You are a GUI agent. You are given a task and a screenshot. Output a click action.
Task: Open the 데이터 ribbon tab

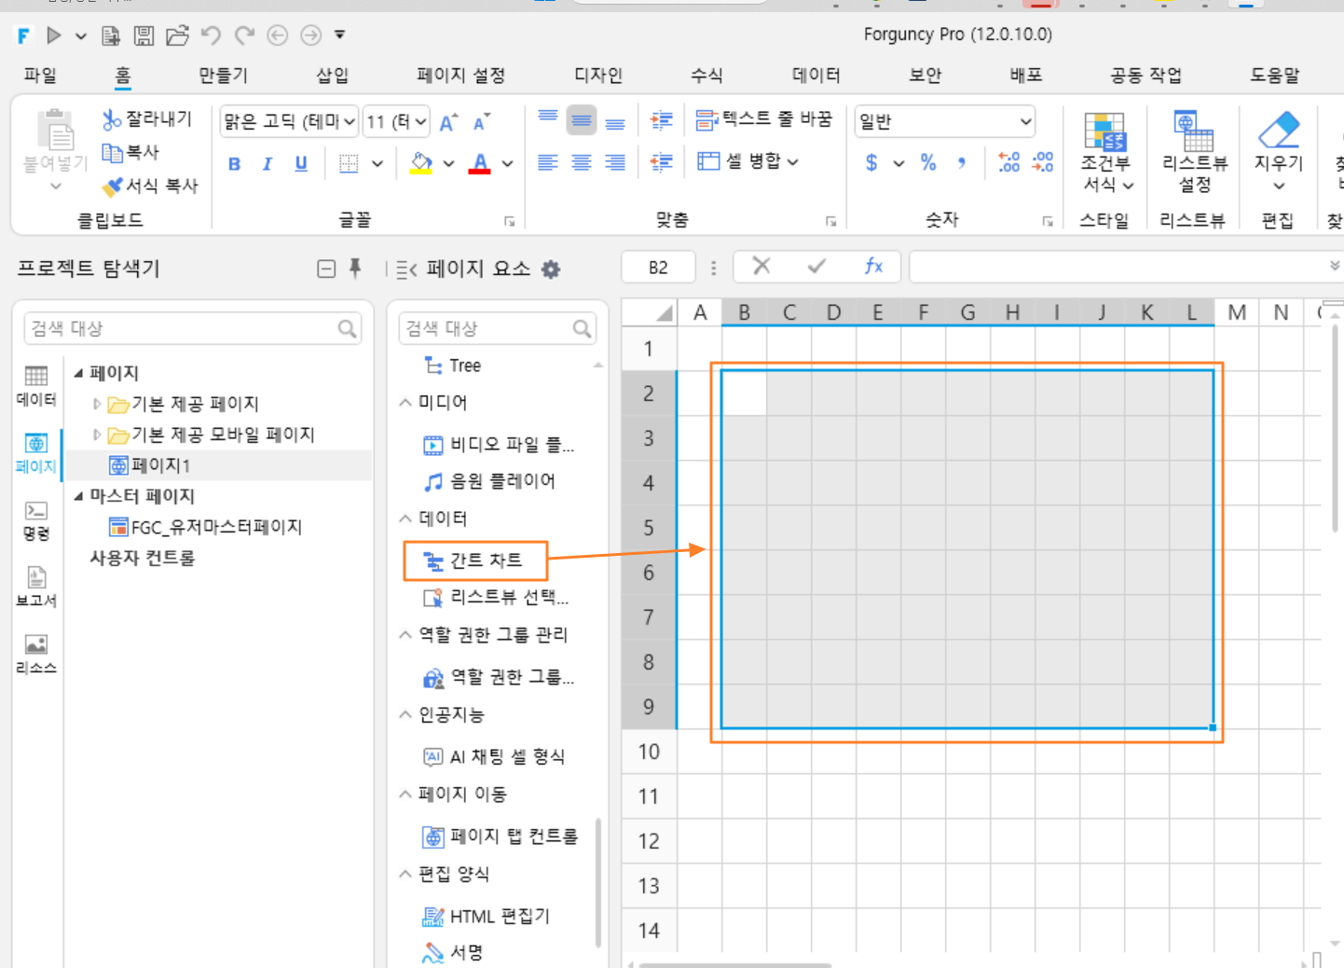(x=816, y=76)
